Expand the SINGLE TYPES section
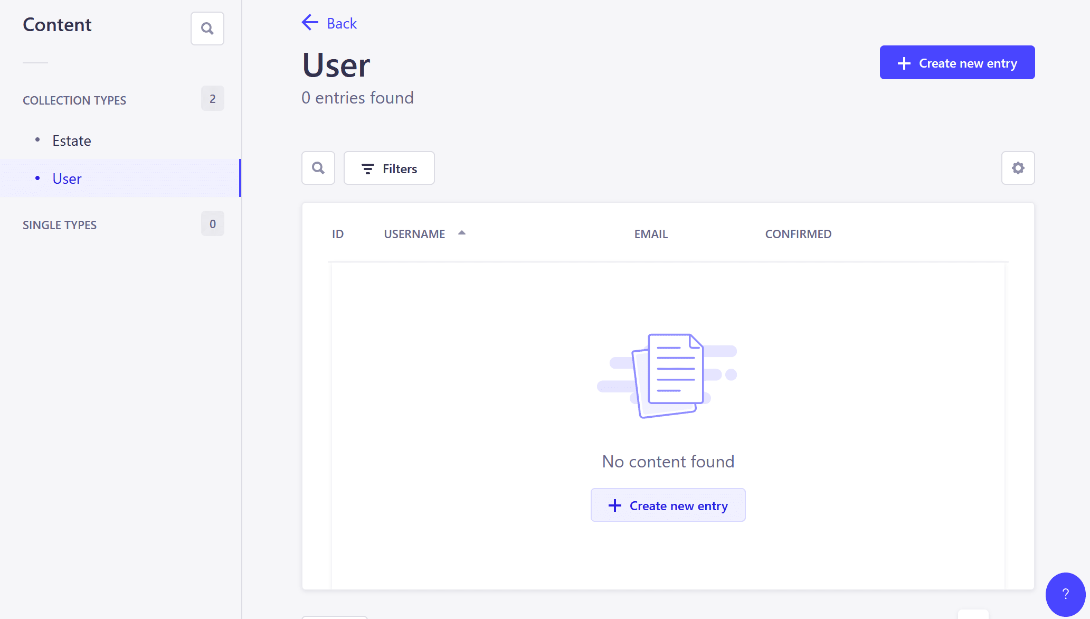 pos(60,224)
